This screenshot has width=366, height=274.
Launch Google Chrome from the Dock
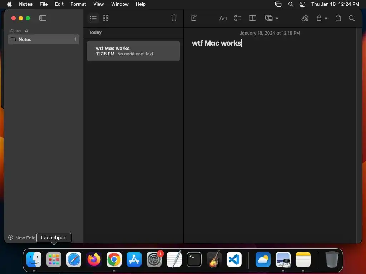coord(114,259)
